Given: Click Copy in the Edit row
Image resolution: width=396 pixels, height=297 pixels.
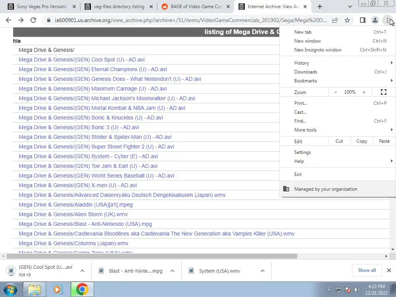Looking at the screenshot, I should point(362,141).
